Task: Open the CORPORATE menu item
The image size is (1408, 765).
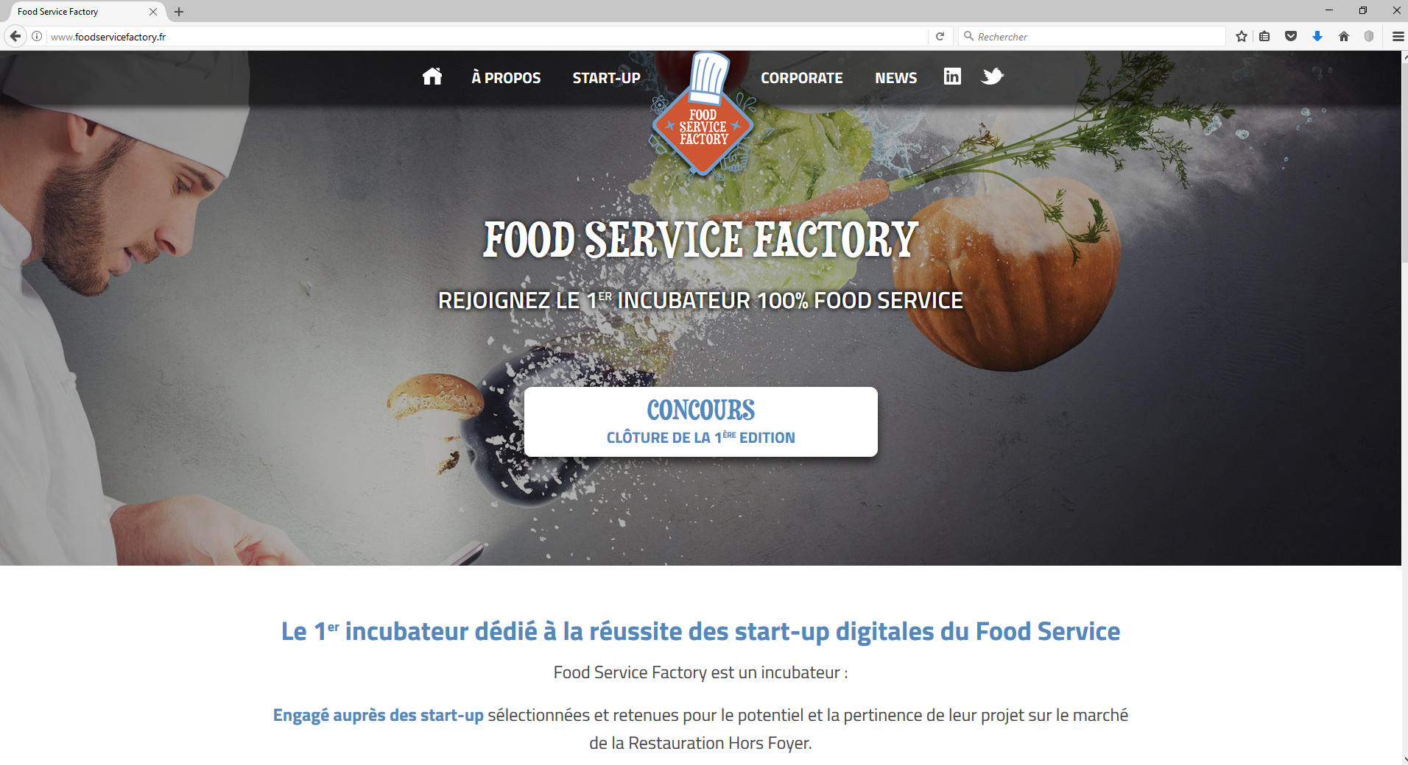Action: point(801,78)
